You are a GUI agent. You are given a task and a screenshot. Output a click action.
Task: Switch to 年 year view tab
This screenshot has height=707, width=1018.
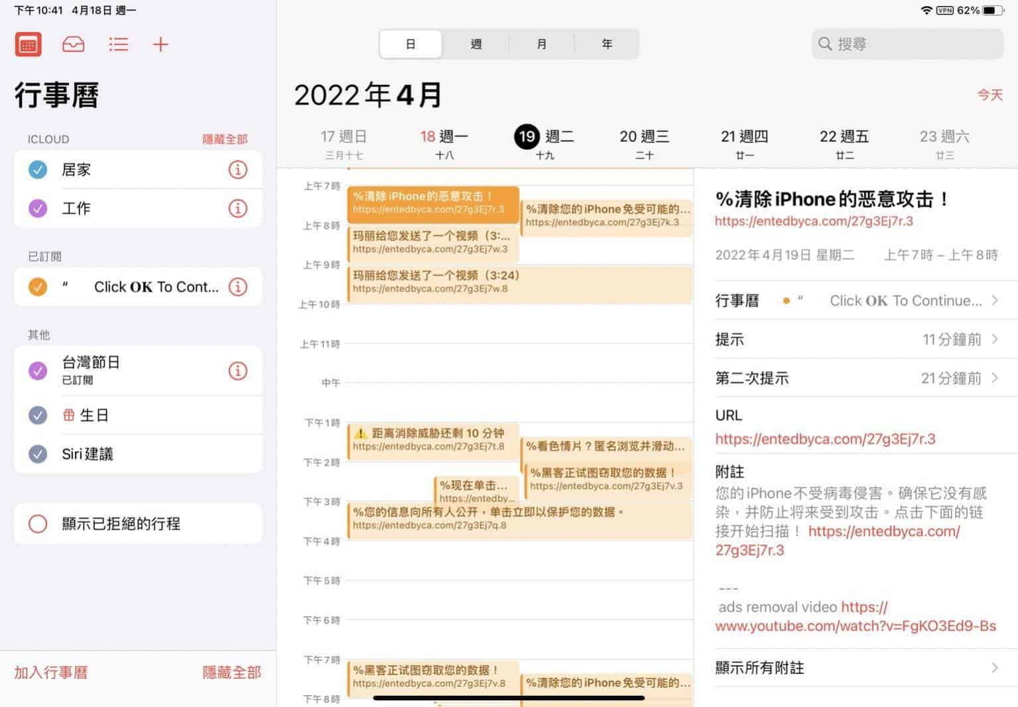606,44
